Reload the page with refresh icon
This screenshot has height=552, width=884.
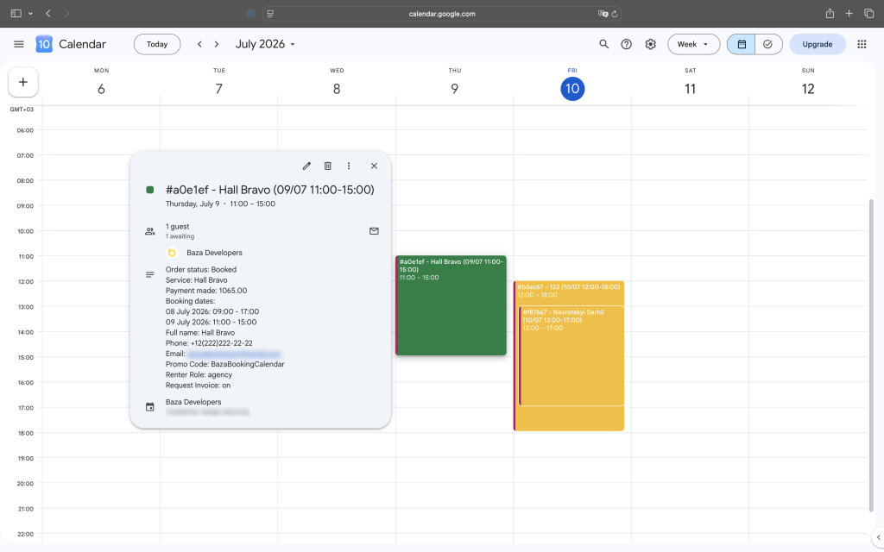click(x=615, y=14)
